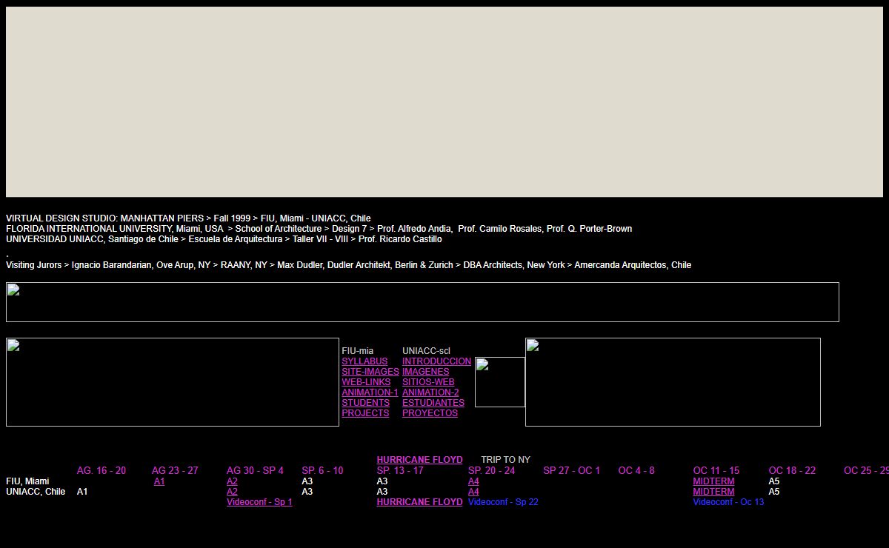The image size is (889, 548).
Task: Open MIDTERM link in FIU, Miami row
Action: pos(713,481)
